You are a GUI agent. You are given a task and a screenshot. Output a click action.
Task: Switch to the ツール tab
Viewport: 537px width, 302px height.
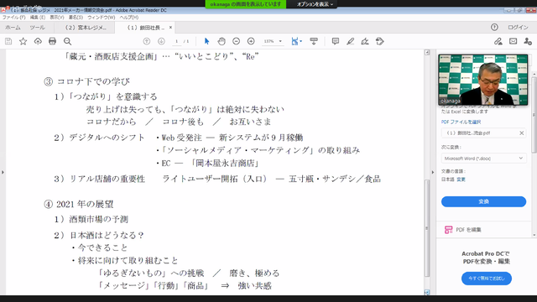click(37, 28)
